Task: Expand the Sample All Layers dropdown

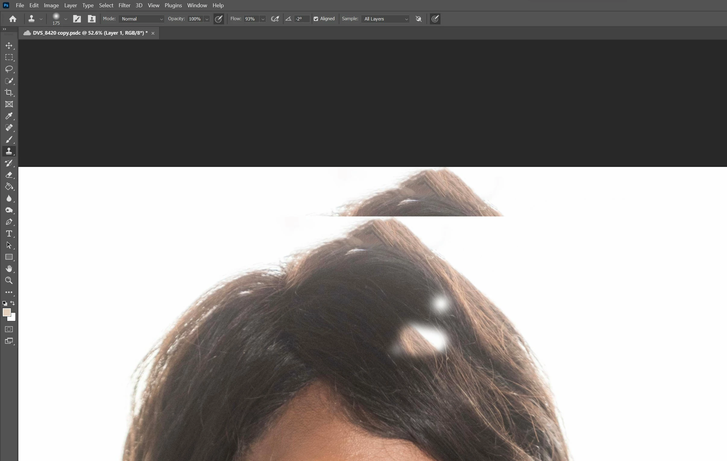Action: (x=385, y=19)
